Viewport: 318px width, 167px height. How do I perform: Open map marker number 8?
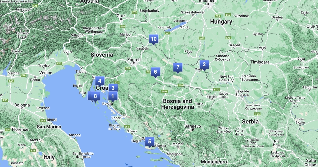tap(95, 96)
